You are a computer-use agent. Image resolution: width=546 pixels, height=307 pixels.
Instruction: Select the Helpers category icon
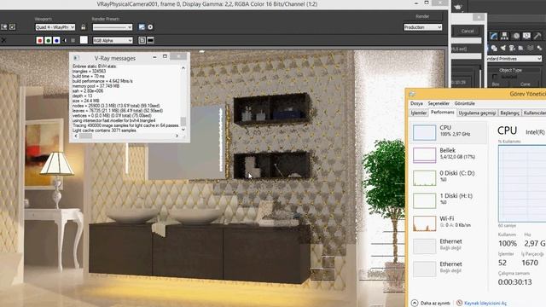pyautogui.click(x=521, y=48)
